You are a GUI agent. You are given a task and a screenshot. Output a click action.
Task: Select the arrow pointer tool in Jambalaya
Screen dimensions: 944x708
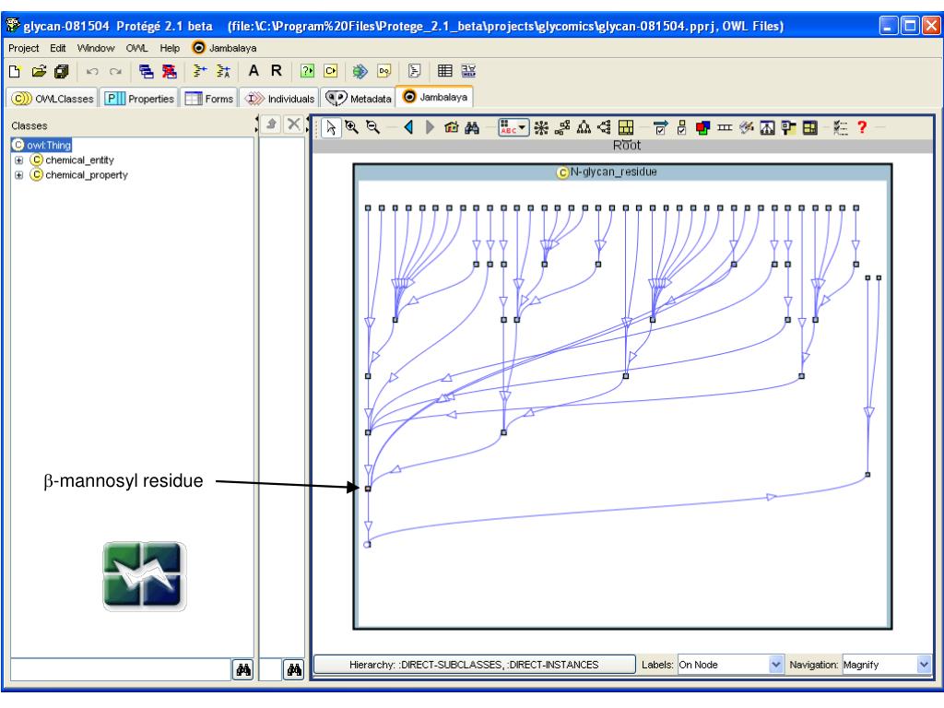click(331, 127)
